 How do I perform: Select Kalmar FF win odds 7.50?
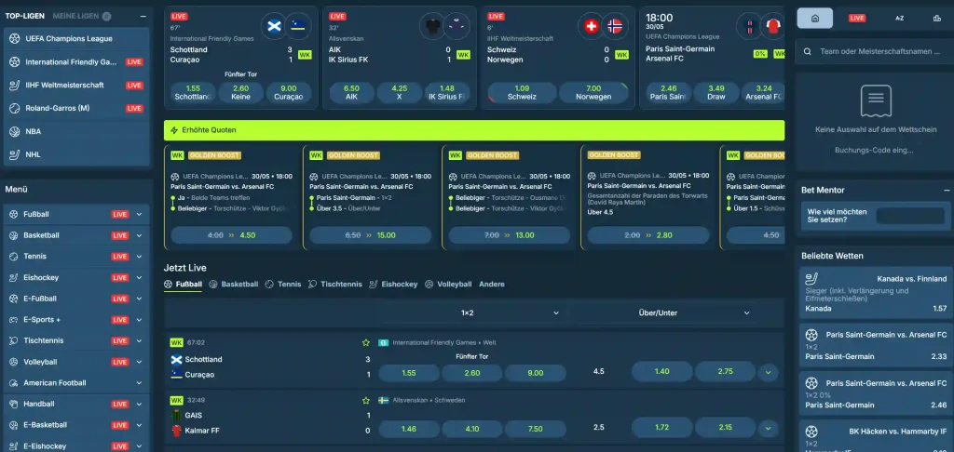536,429
